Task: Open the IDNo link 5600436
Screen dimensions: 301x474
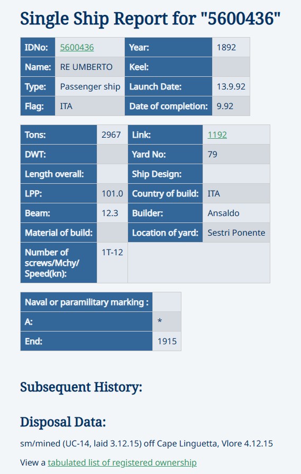Action: point(77,48)
